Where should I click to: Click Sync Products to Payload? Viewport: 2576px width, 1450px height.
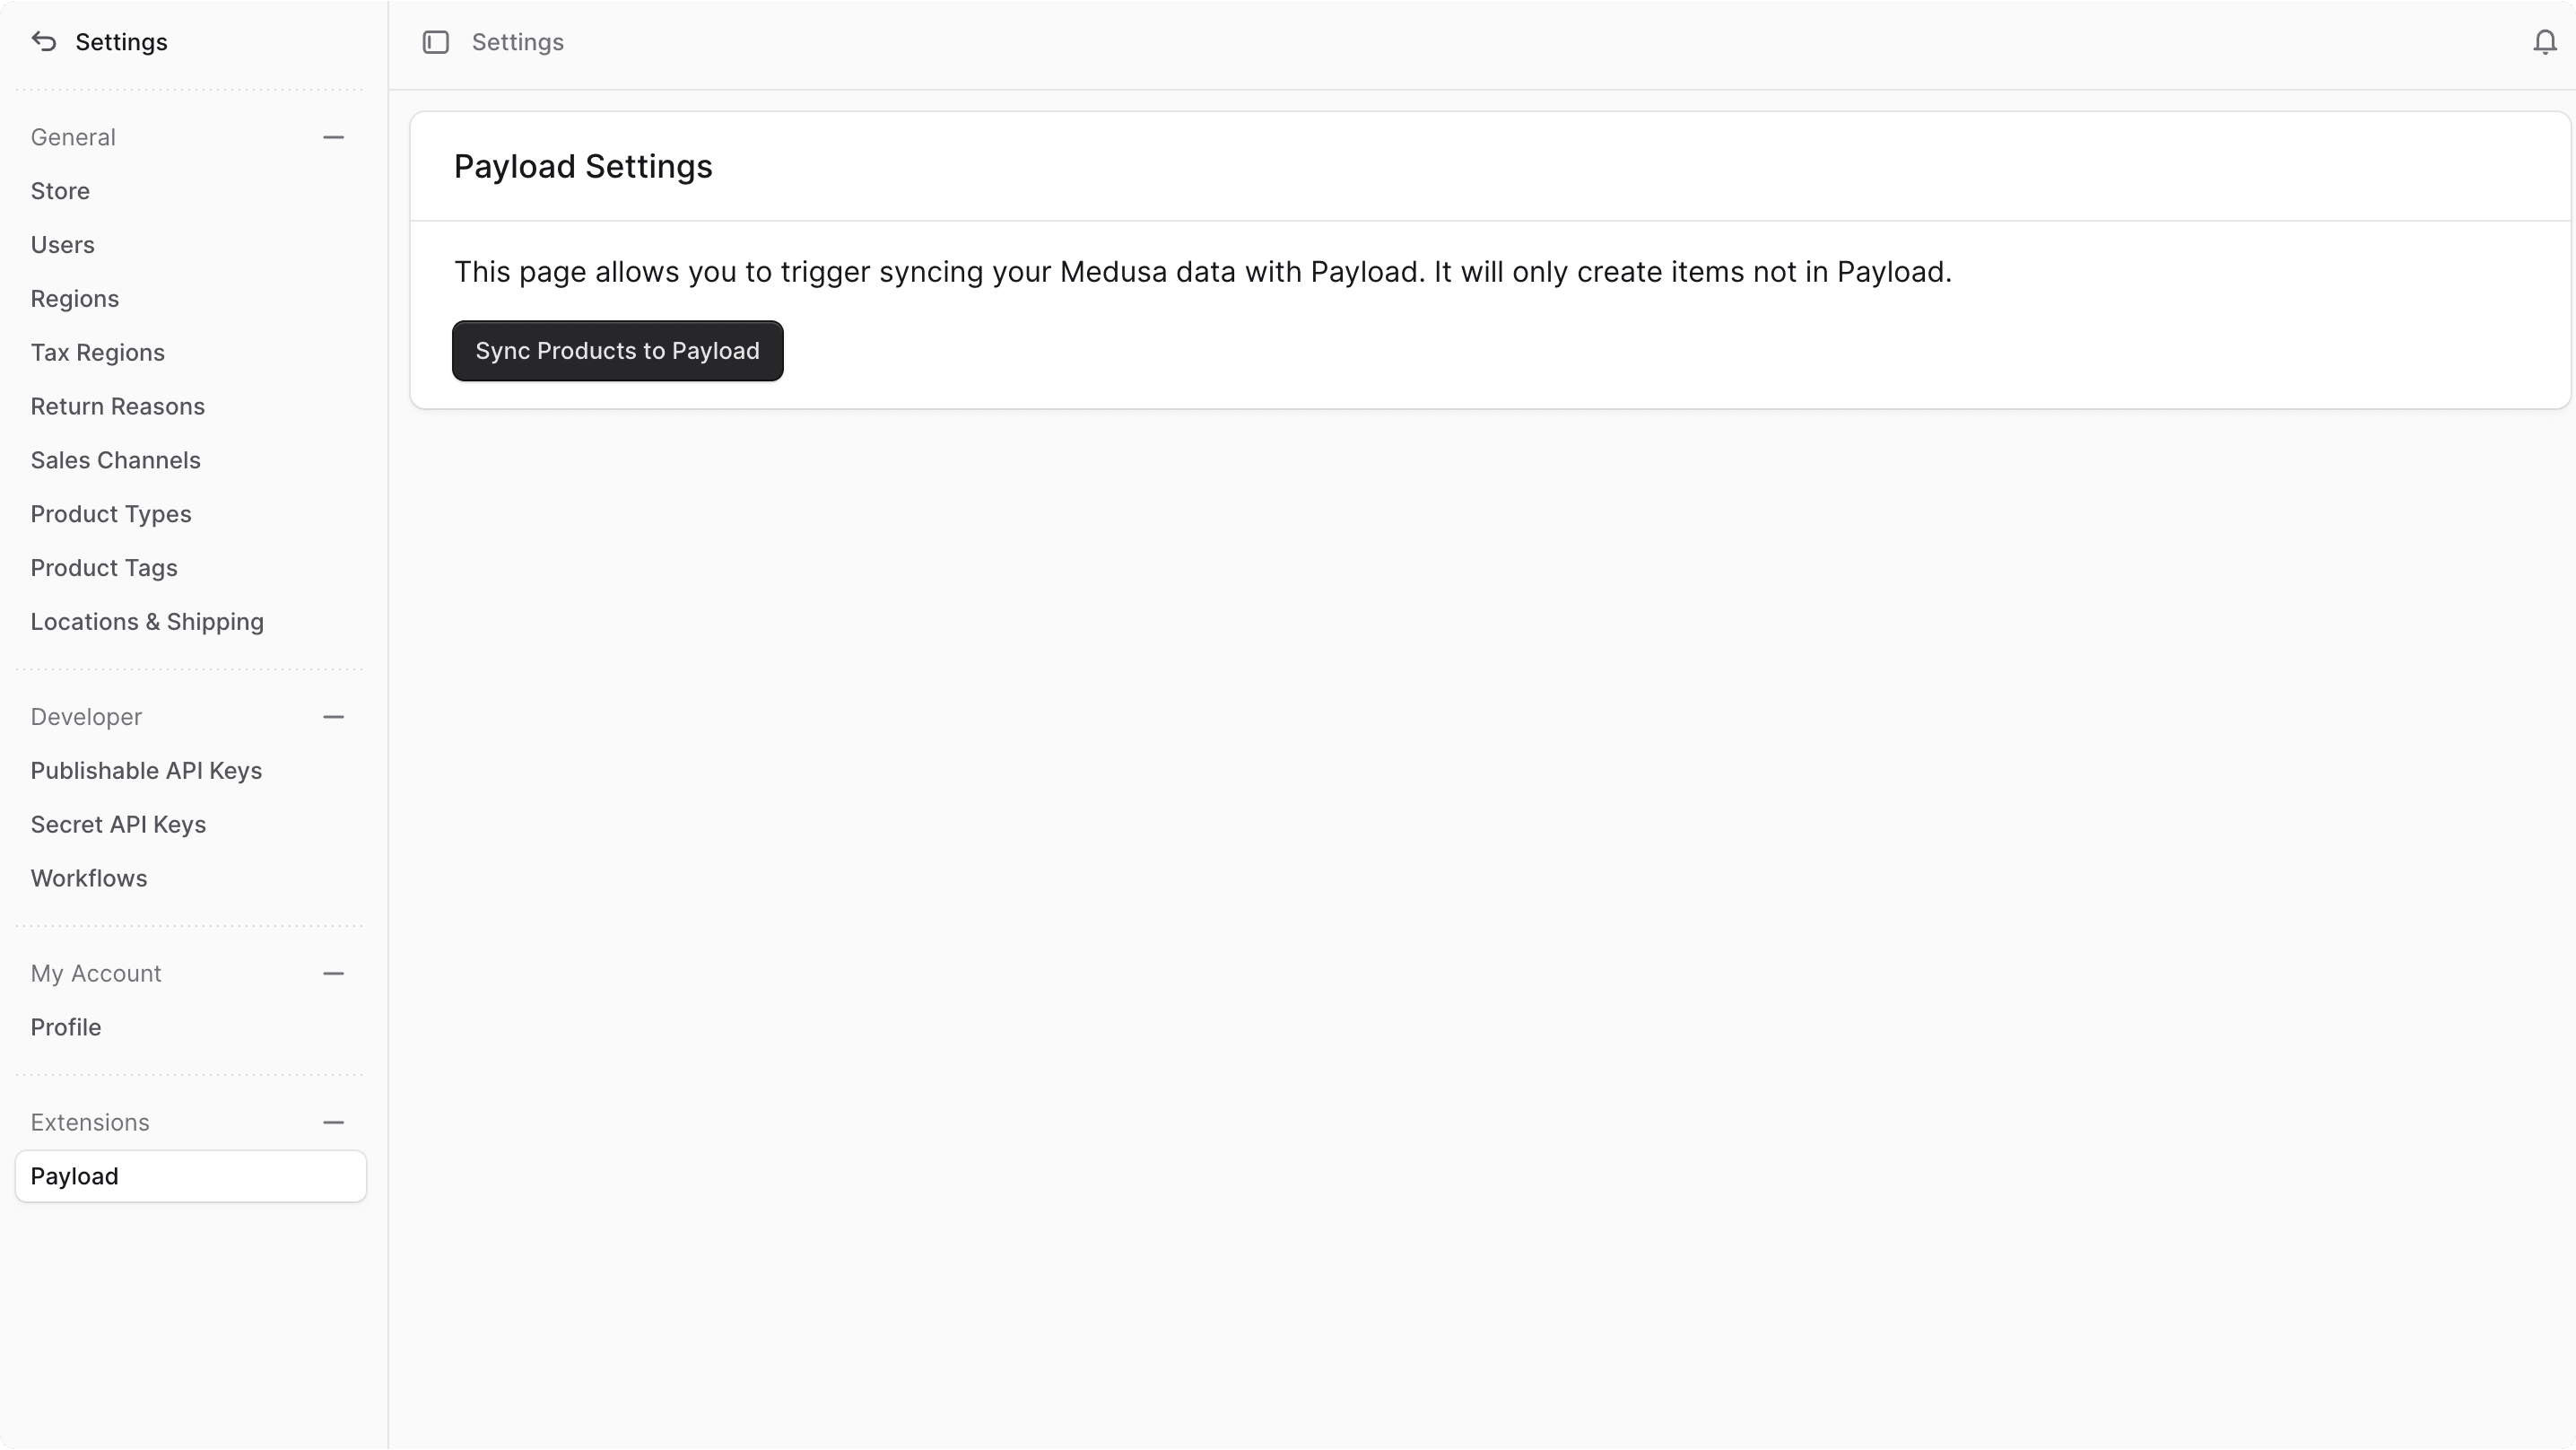click(617, 350)
